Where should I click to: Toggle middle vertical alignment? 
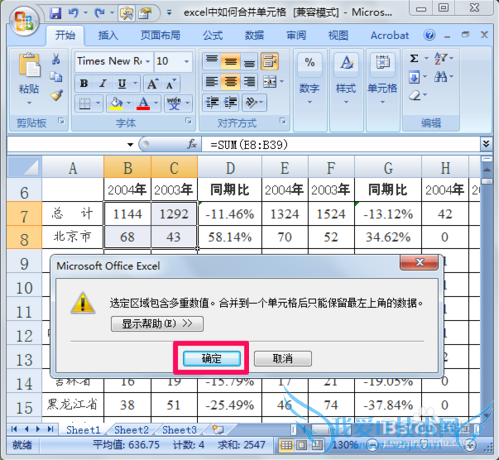[x=231, y=61]
